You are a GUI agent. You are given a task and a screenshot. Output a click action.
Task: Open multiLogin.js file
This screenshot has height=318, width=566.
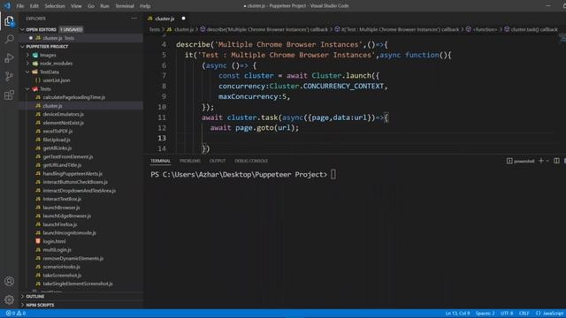pyautogui.click(x=57, y=250)
